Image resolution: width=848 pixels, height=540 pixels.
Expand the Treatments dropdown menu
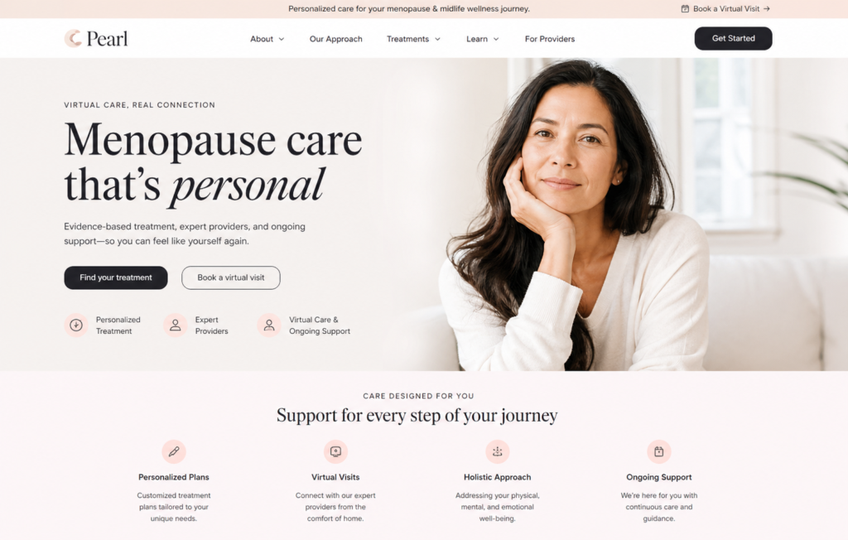tap(414, 39)
